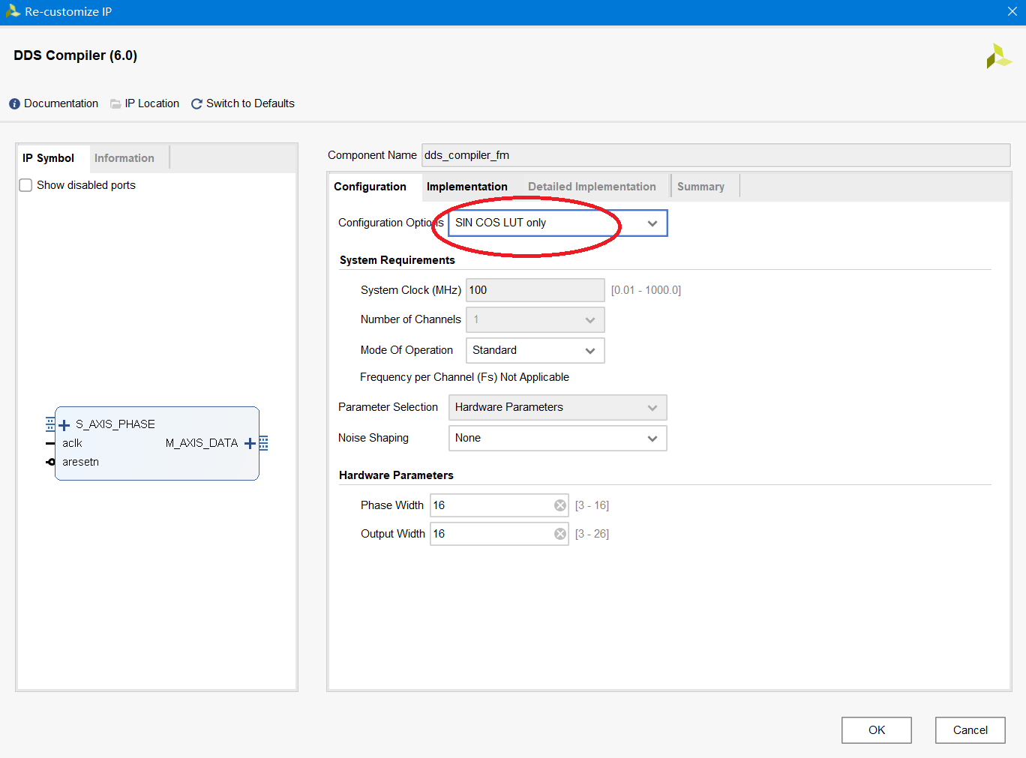Click the Re-customize IP title bar icon
The image size is (1026, 758).
pos(13,11)
